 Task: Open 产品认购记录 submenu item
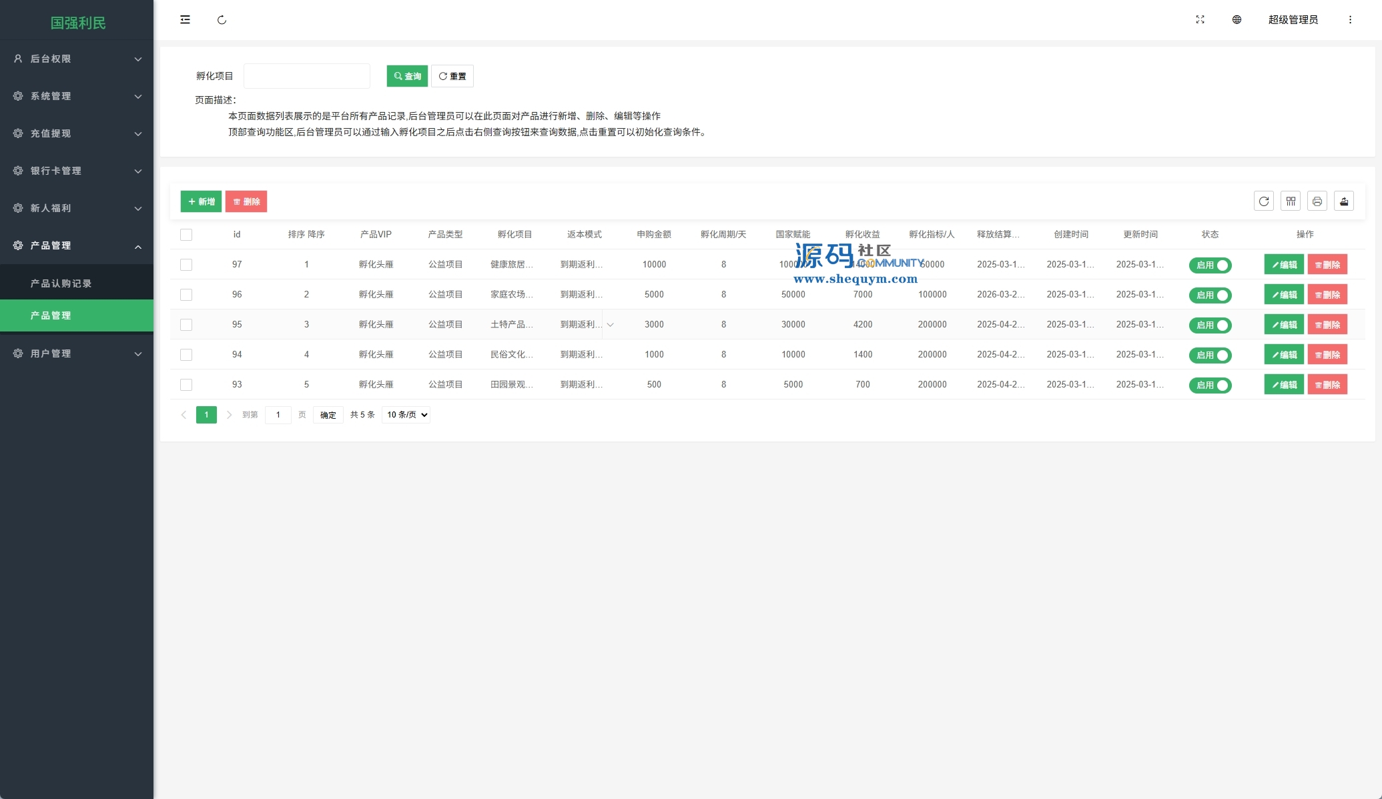coord(61,283)
